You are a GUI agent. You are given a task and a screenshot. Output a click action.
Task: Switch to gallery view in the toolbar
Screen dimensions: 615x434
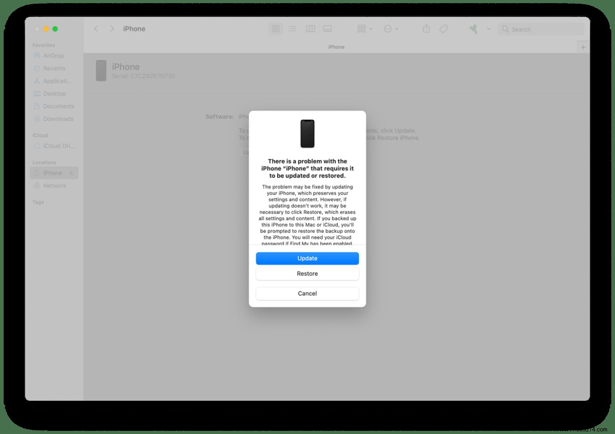(328, 29)
